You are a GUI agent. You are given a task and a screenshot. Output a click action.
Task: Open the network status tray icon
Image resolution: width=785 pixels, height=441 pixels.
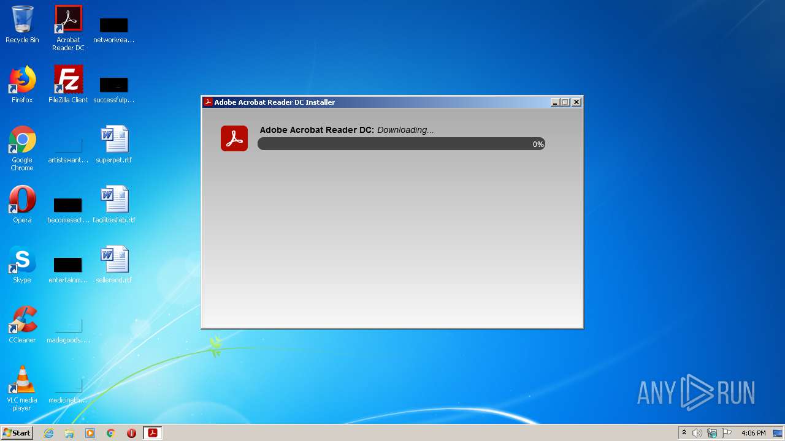coord(712,433)
